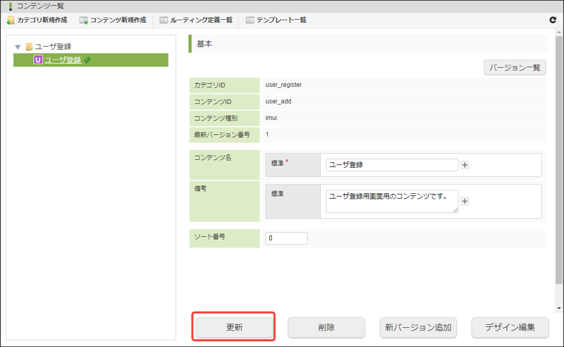The width and height of the screenshot is (564, 347).
Task: Click the コンテンツ一覧 page title
Action: click(x=40, y=6)
